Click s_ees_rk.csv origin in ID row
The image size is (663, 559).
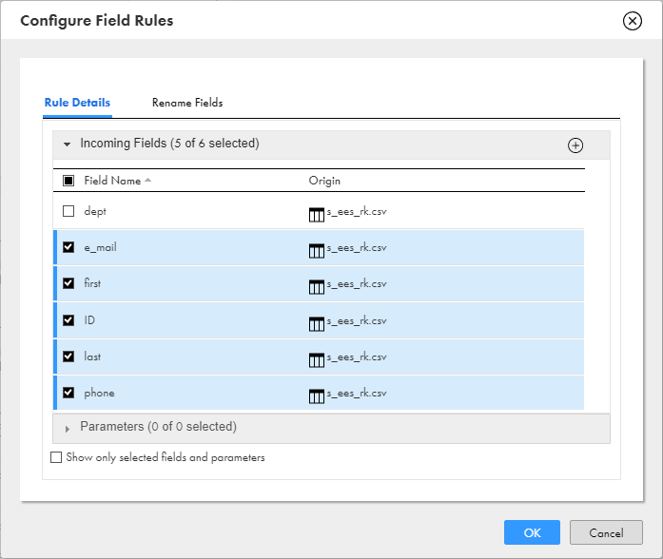357,321
